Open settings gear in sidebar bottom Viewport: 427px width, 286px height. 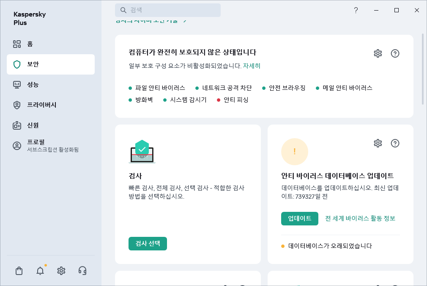tap(61, 271)
